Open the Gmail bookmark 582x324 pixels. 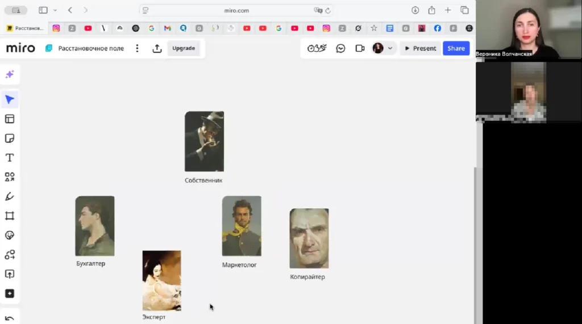[168, 28]
